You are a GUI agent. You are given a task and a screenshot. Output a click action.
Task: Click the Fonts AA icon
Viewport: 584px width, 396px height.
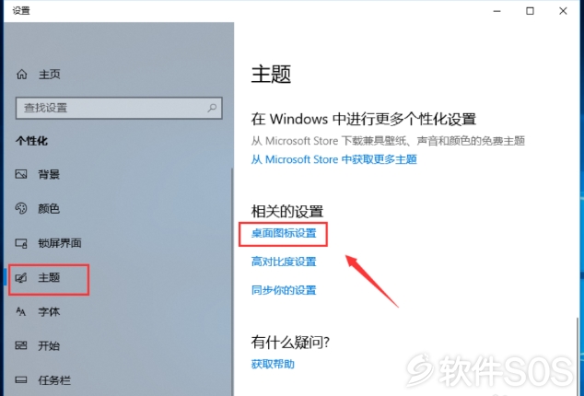(x=21, y=311)
